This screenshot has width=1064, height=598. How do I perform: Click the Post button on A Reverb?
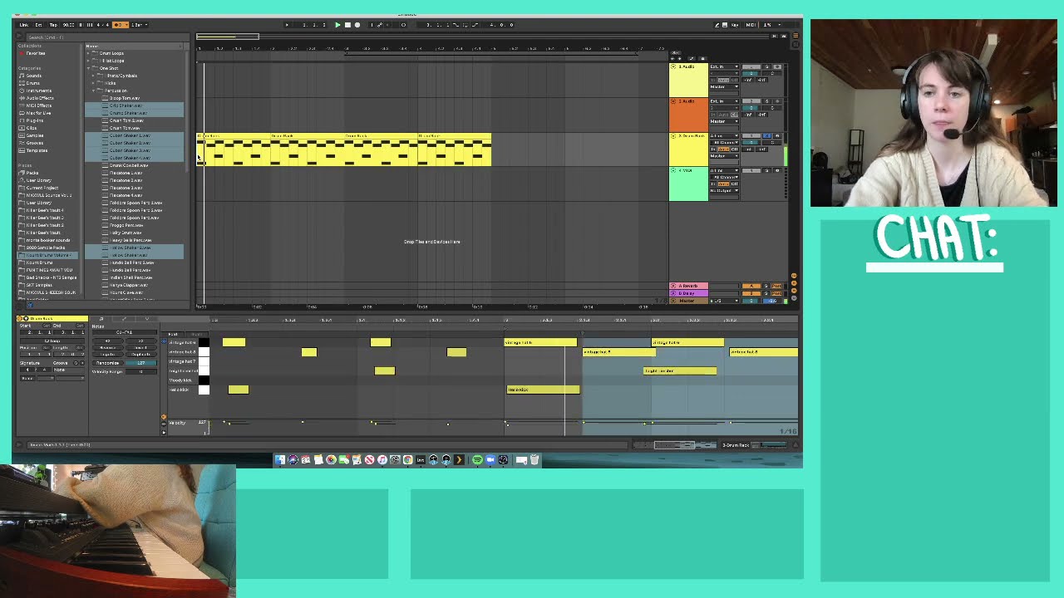tap(777, 286)
